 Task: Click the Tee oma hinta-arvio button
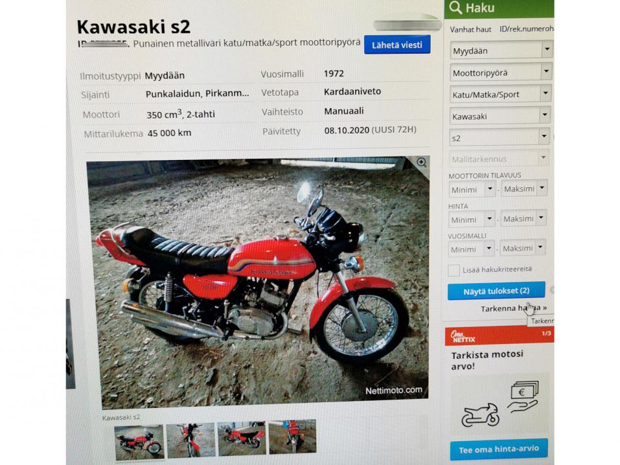coord(499,449)
